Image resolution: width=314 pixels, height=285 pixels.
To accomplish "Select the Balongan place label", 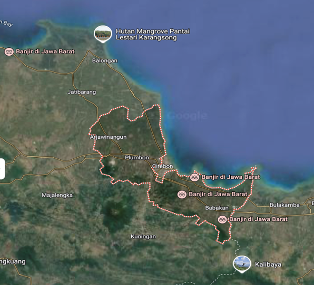I will (x=105, y=60).
